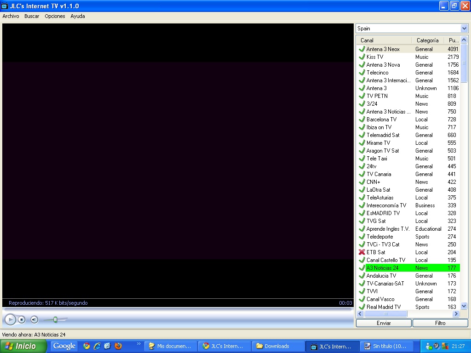Screen dimensions: 471x353
Task: Click the Filtro button
Action: click(x=440, y=323)
